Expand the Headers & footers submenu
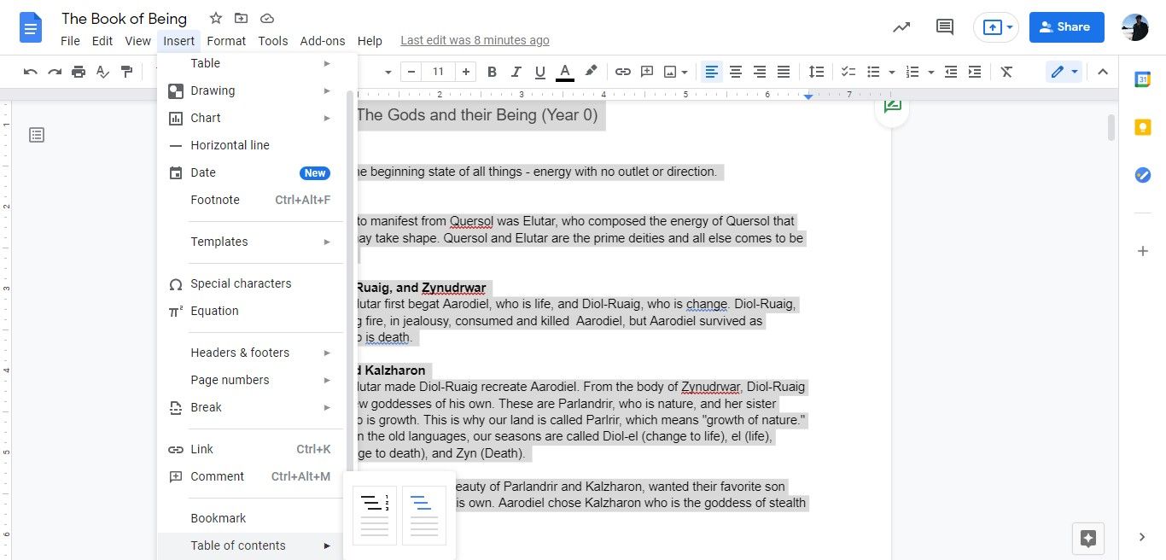The height and width of the screenshot is (560, 1166). [240, 353]
